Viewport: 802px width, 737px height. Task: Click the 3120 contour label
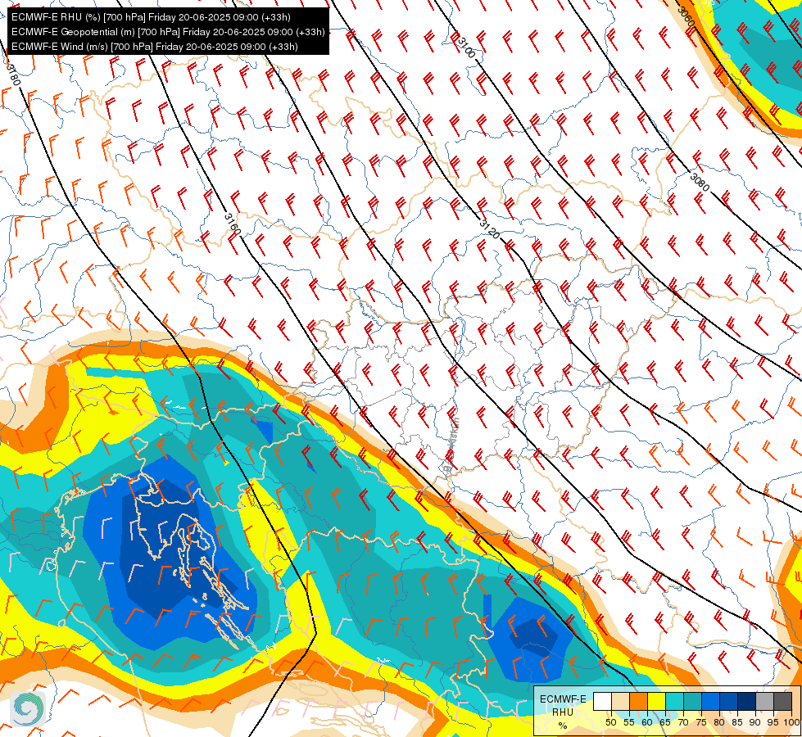click(x=490, y=229)
